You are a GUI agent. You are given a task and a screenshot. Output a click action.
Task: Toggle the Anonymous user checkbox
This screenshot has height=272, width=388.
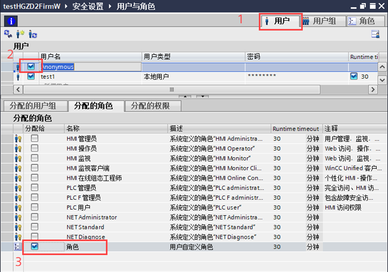tap(31, 66)
